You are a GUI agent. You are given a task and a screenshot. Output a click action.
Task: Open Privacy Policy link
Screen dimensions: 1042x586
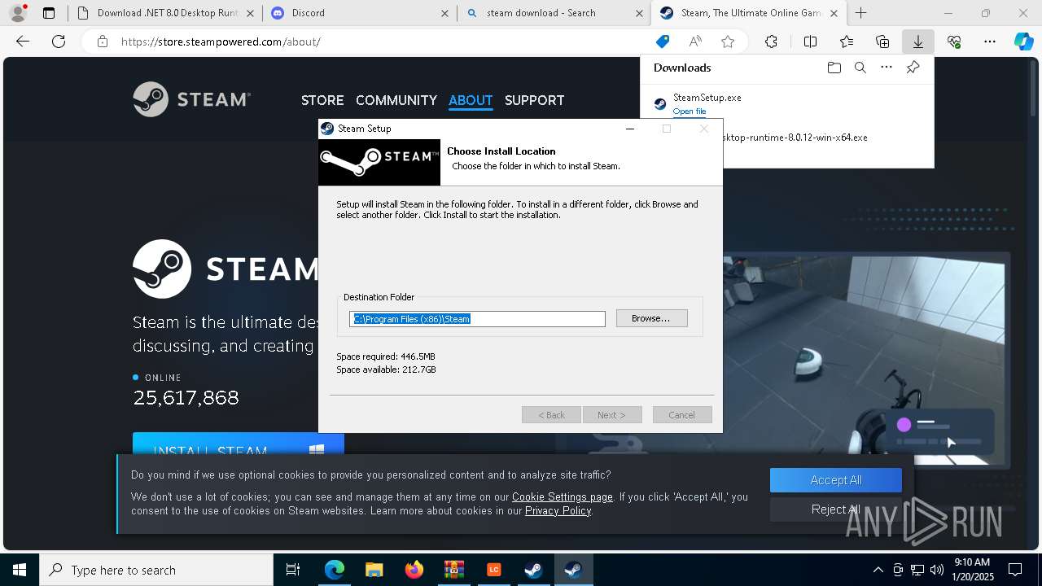(x=558, y=510)
